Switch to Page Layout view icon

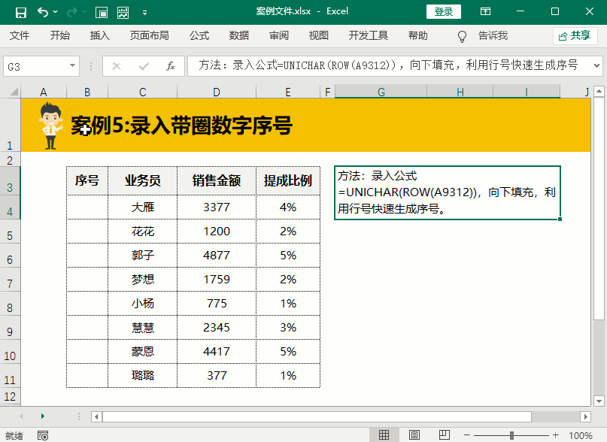point(414,435)
